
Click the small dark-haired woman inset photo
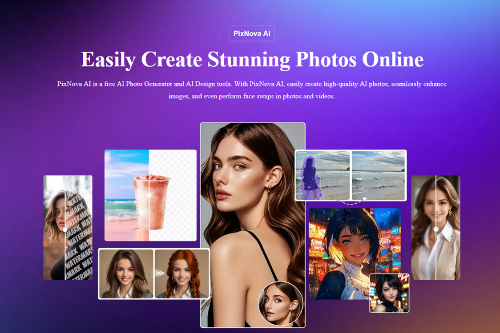pyautogui.click(x=389, y=293)
